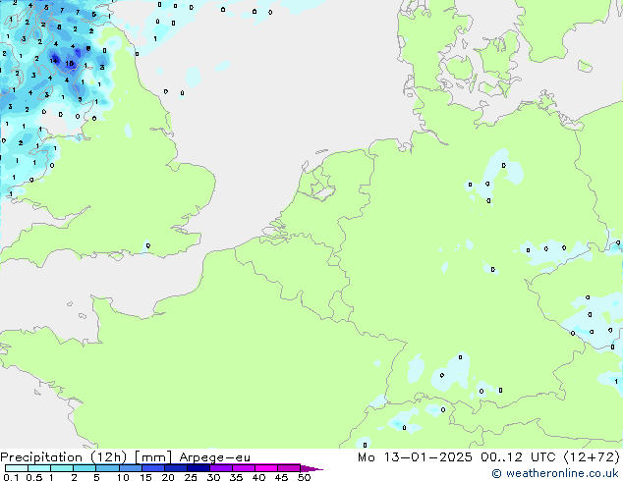Screen dimensions: 623x481
Task: Click the 35–40 mm legend color swatch
Action: [243, 468]
